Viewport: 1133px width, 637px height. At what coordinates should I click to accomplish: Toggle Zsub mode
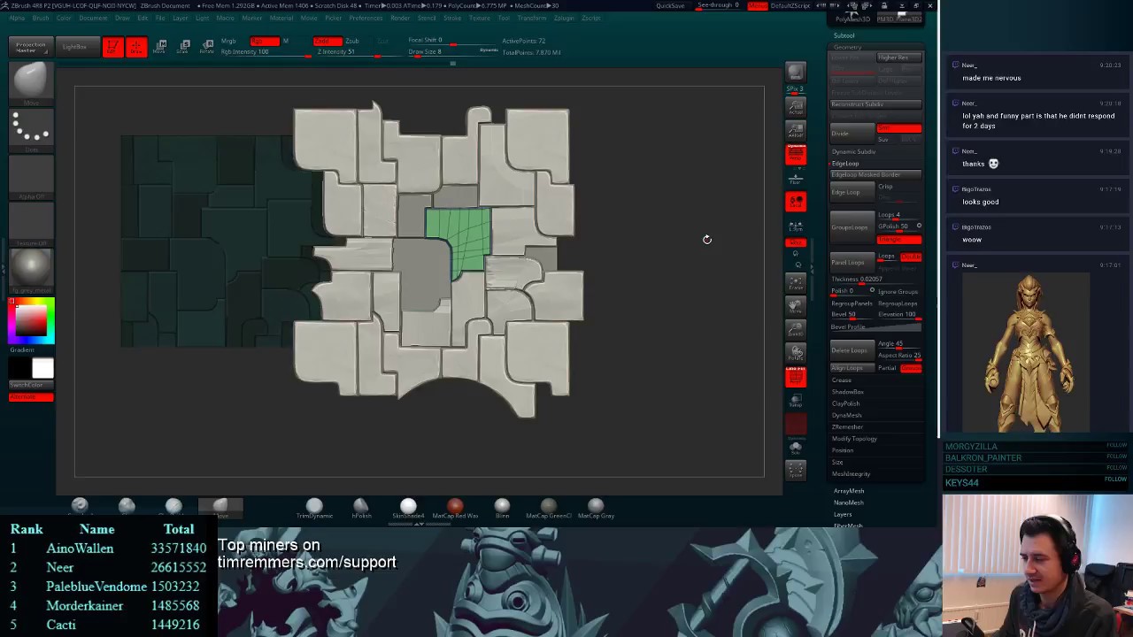point(352,41)
